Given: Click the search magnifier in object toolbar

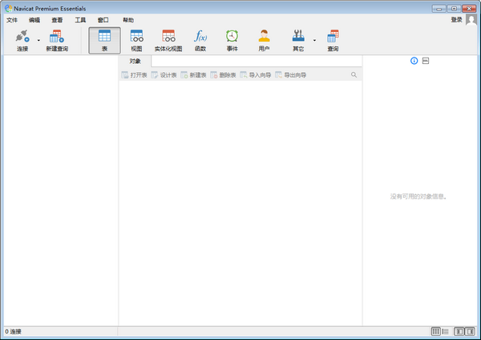Looking at the screenshot, I should (354, 74).
